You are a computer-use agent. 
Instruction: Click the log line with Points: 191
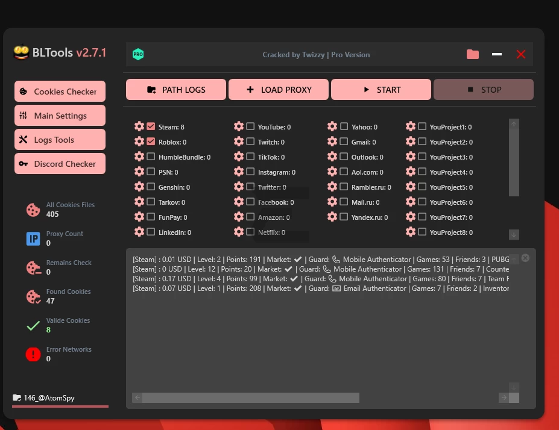[x=321, y=260]
